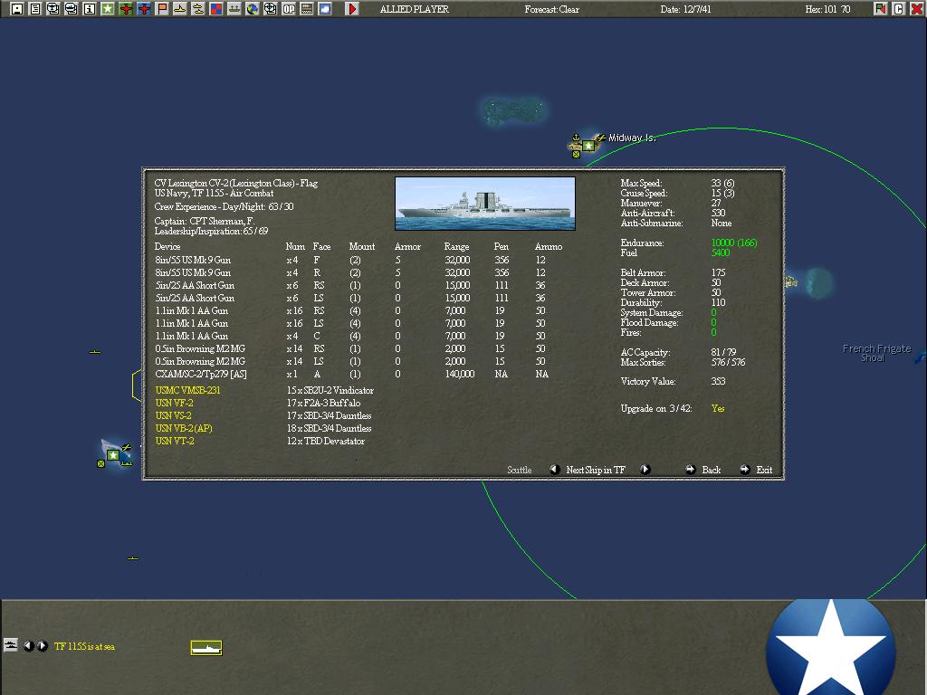The width and height of the screenshot is (927, 695).
Task: Click the previous task force arrow in bottom bar
Action: (x=28, y=646)
